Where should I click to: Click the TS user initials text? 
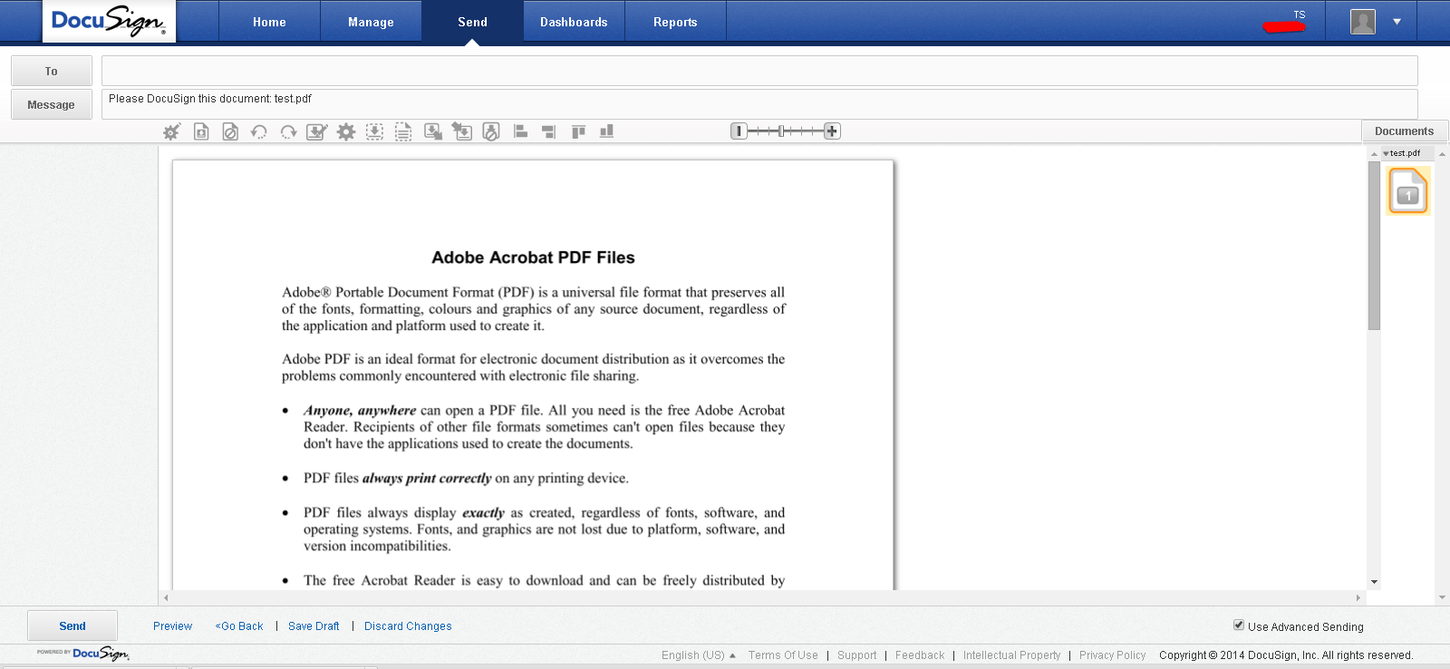point(1299,15)
